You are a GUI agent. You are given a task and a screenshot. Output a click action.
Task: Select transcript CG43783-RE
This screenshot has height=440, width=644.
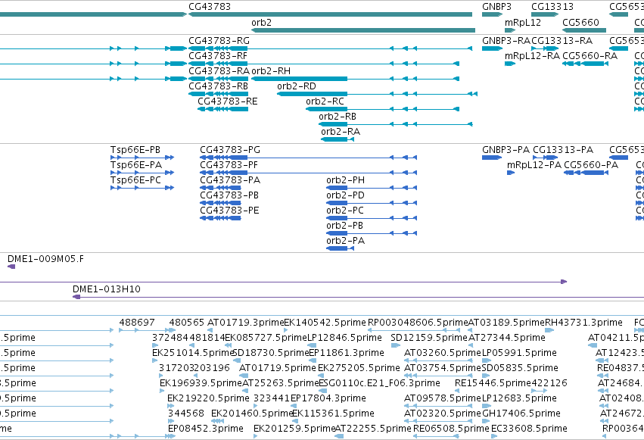(228, 101)
